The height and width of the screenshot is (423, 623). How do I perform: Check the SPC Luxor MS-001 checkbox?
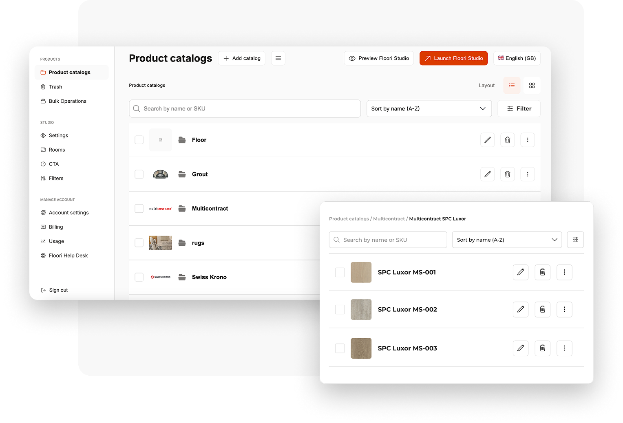(x=340, y=272)
